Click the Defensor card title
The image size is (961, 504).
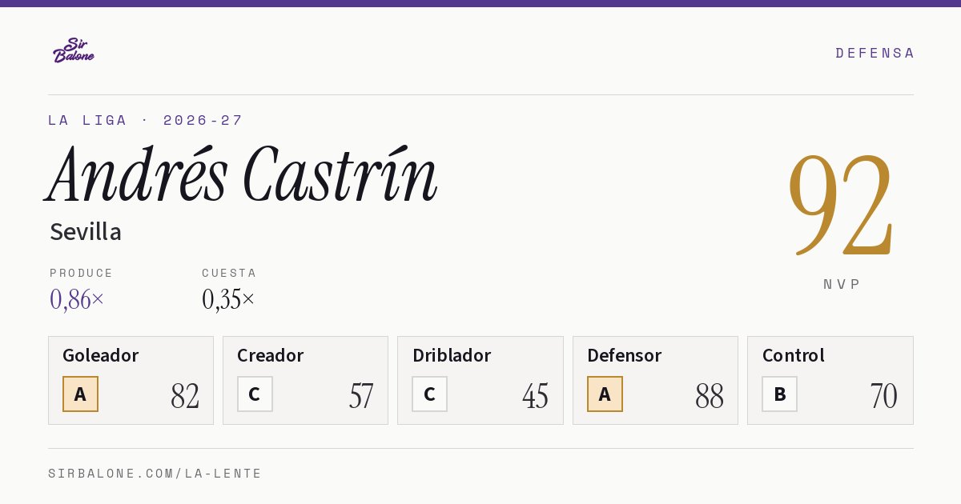(x=625, y=355)
